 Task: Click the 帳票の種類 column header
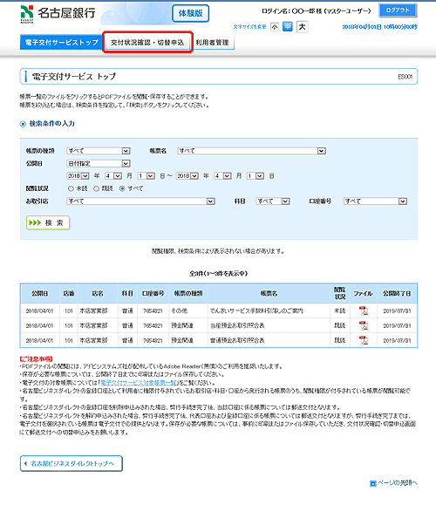click(188, 293)
